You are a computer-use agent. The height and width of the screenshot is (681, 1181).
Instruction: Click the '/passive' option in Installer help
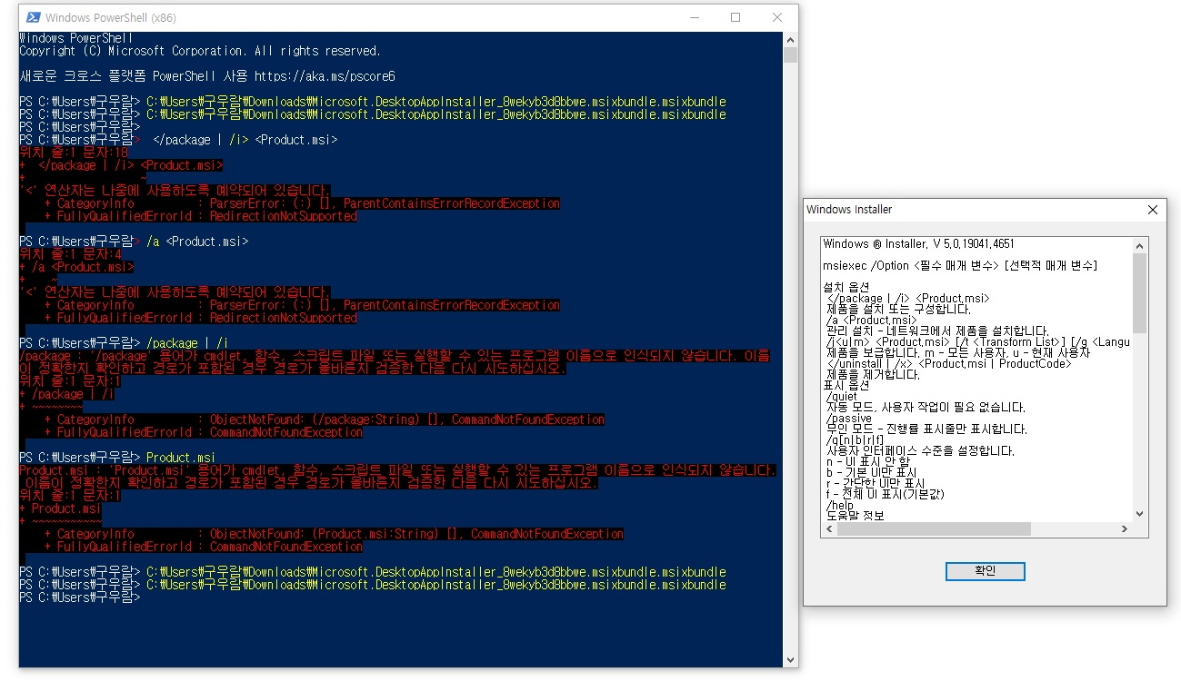848,418
